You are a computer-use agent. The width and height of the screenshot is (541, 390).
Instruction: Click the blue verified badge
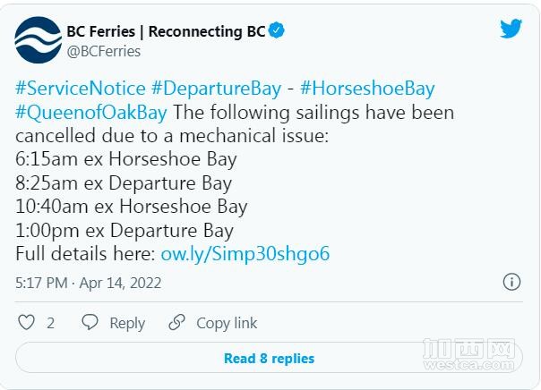coord(278,30)
